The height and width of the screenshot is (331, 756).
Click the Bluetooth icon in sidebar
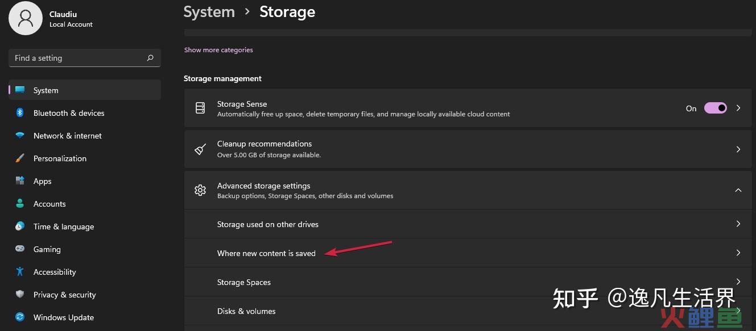(20, 113)
